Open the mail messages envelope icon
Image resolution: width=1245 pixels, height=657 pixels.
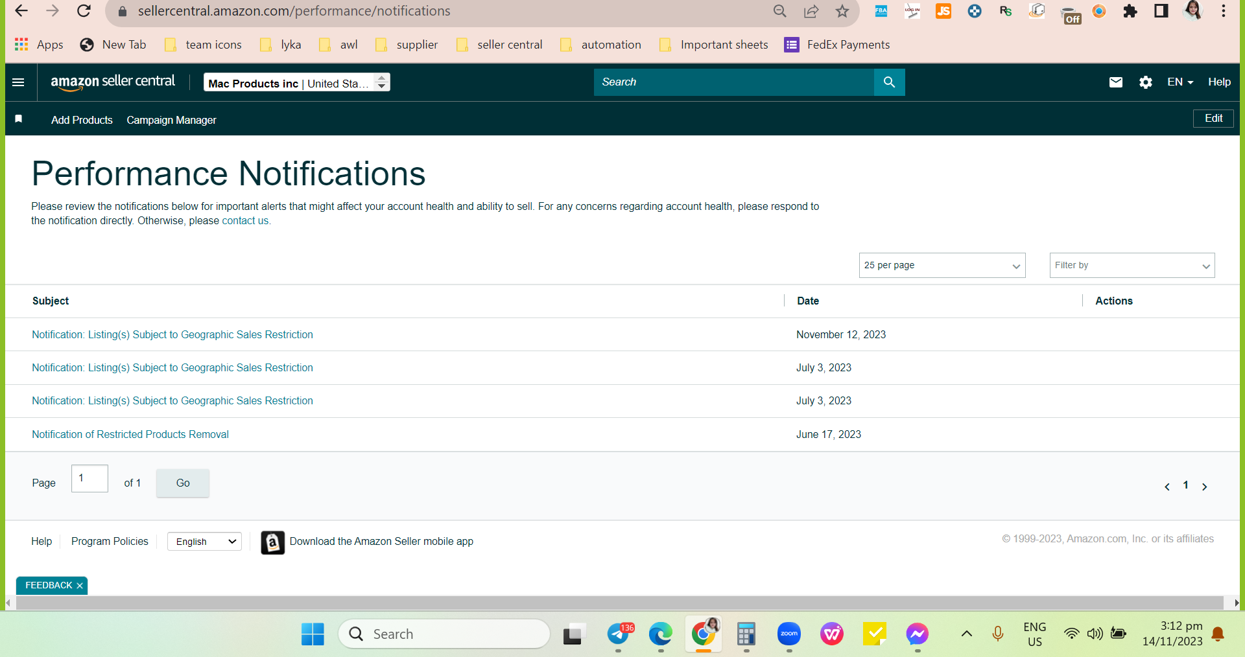click(x=1115, y=82)
